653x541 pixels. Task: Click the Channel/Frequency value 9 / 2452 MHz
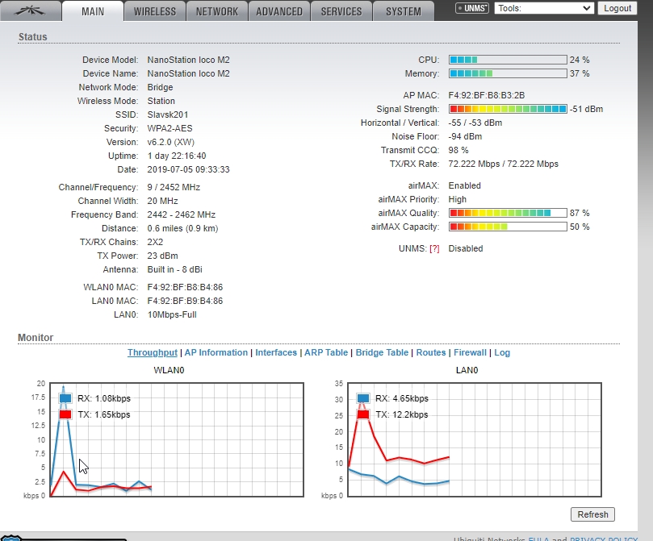pos(174,187)
